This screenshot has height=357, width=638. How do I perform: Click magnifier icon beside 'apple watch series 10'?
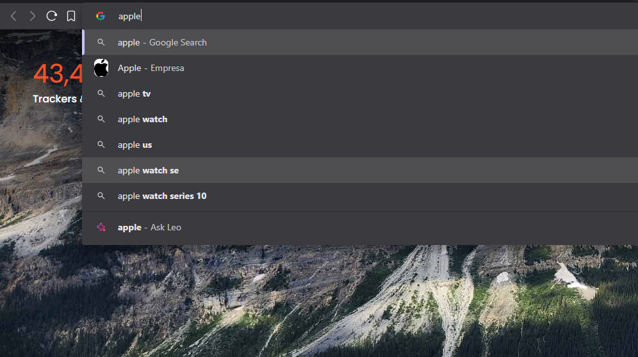[101, 196]
